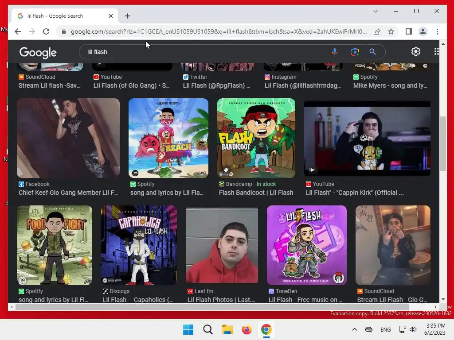
Task: Open the Windows Start menu
Action: point(188,329)
